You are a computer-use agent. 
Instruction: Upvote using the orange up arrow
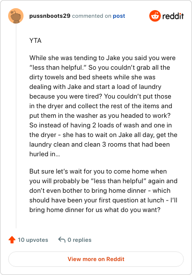(12, 239)
